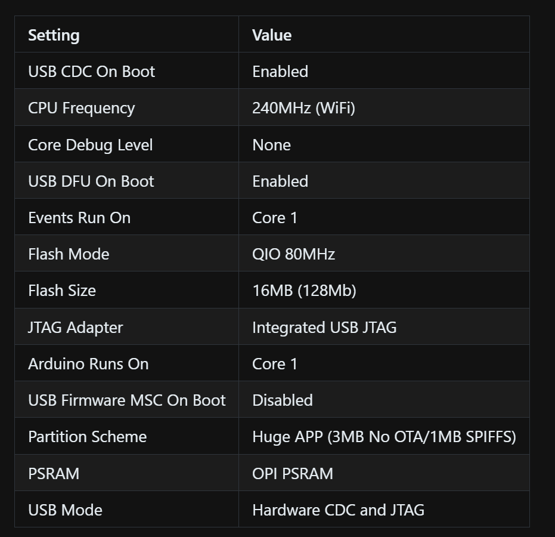Click the "USB Firmware MSC On Boot" label
This screenshot has width=555, height=537.
126,400
